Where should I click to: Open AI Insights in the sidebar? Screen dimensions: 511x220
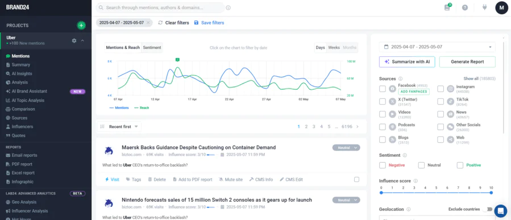pos(22,74)
